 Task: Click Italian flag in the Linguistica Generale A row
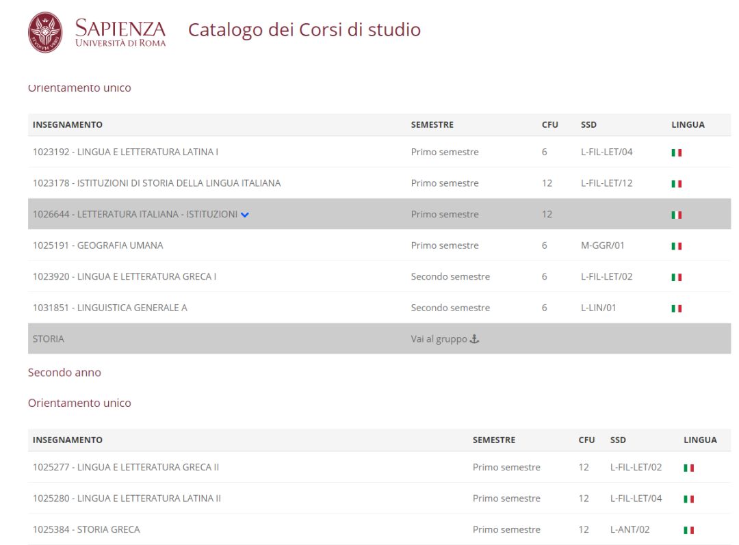pyautogui.click(x=676, y=308)
